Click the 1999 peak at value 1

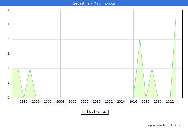(30, 69)
